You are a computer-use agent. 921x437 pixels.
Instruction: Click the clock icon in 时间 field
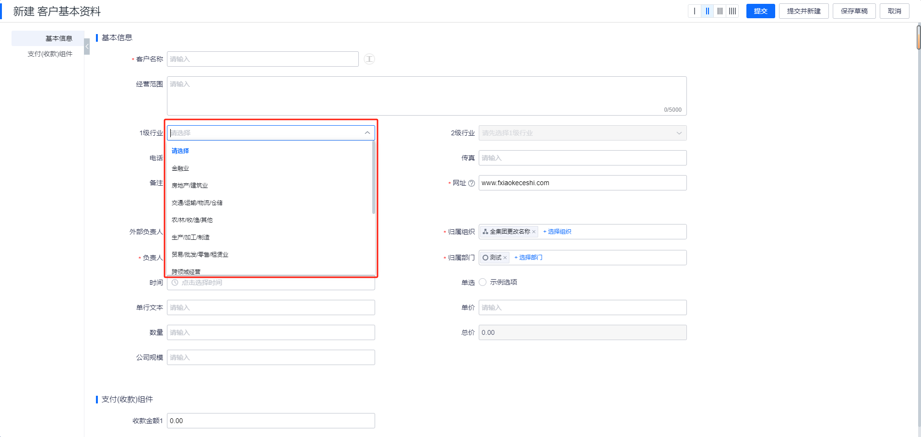175,283
